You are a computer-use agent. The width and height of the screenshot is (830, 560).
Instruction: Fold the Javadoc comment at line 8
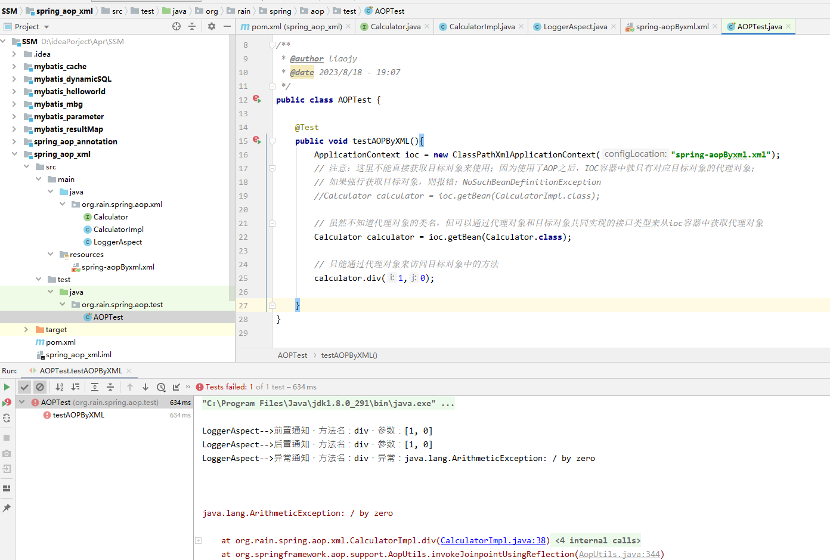point(272,45)
